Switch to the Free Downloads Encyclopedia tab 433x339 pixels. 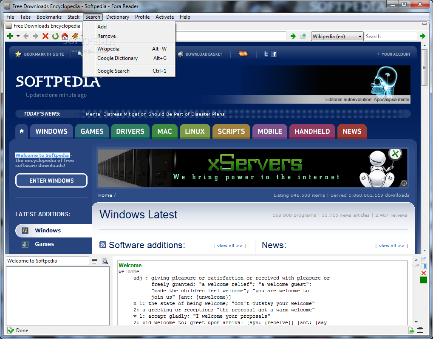(x=44, y=26)
